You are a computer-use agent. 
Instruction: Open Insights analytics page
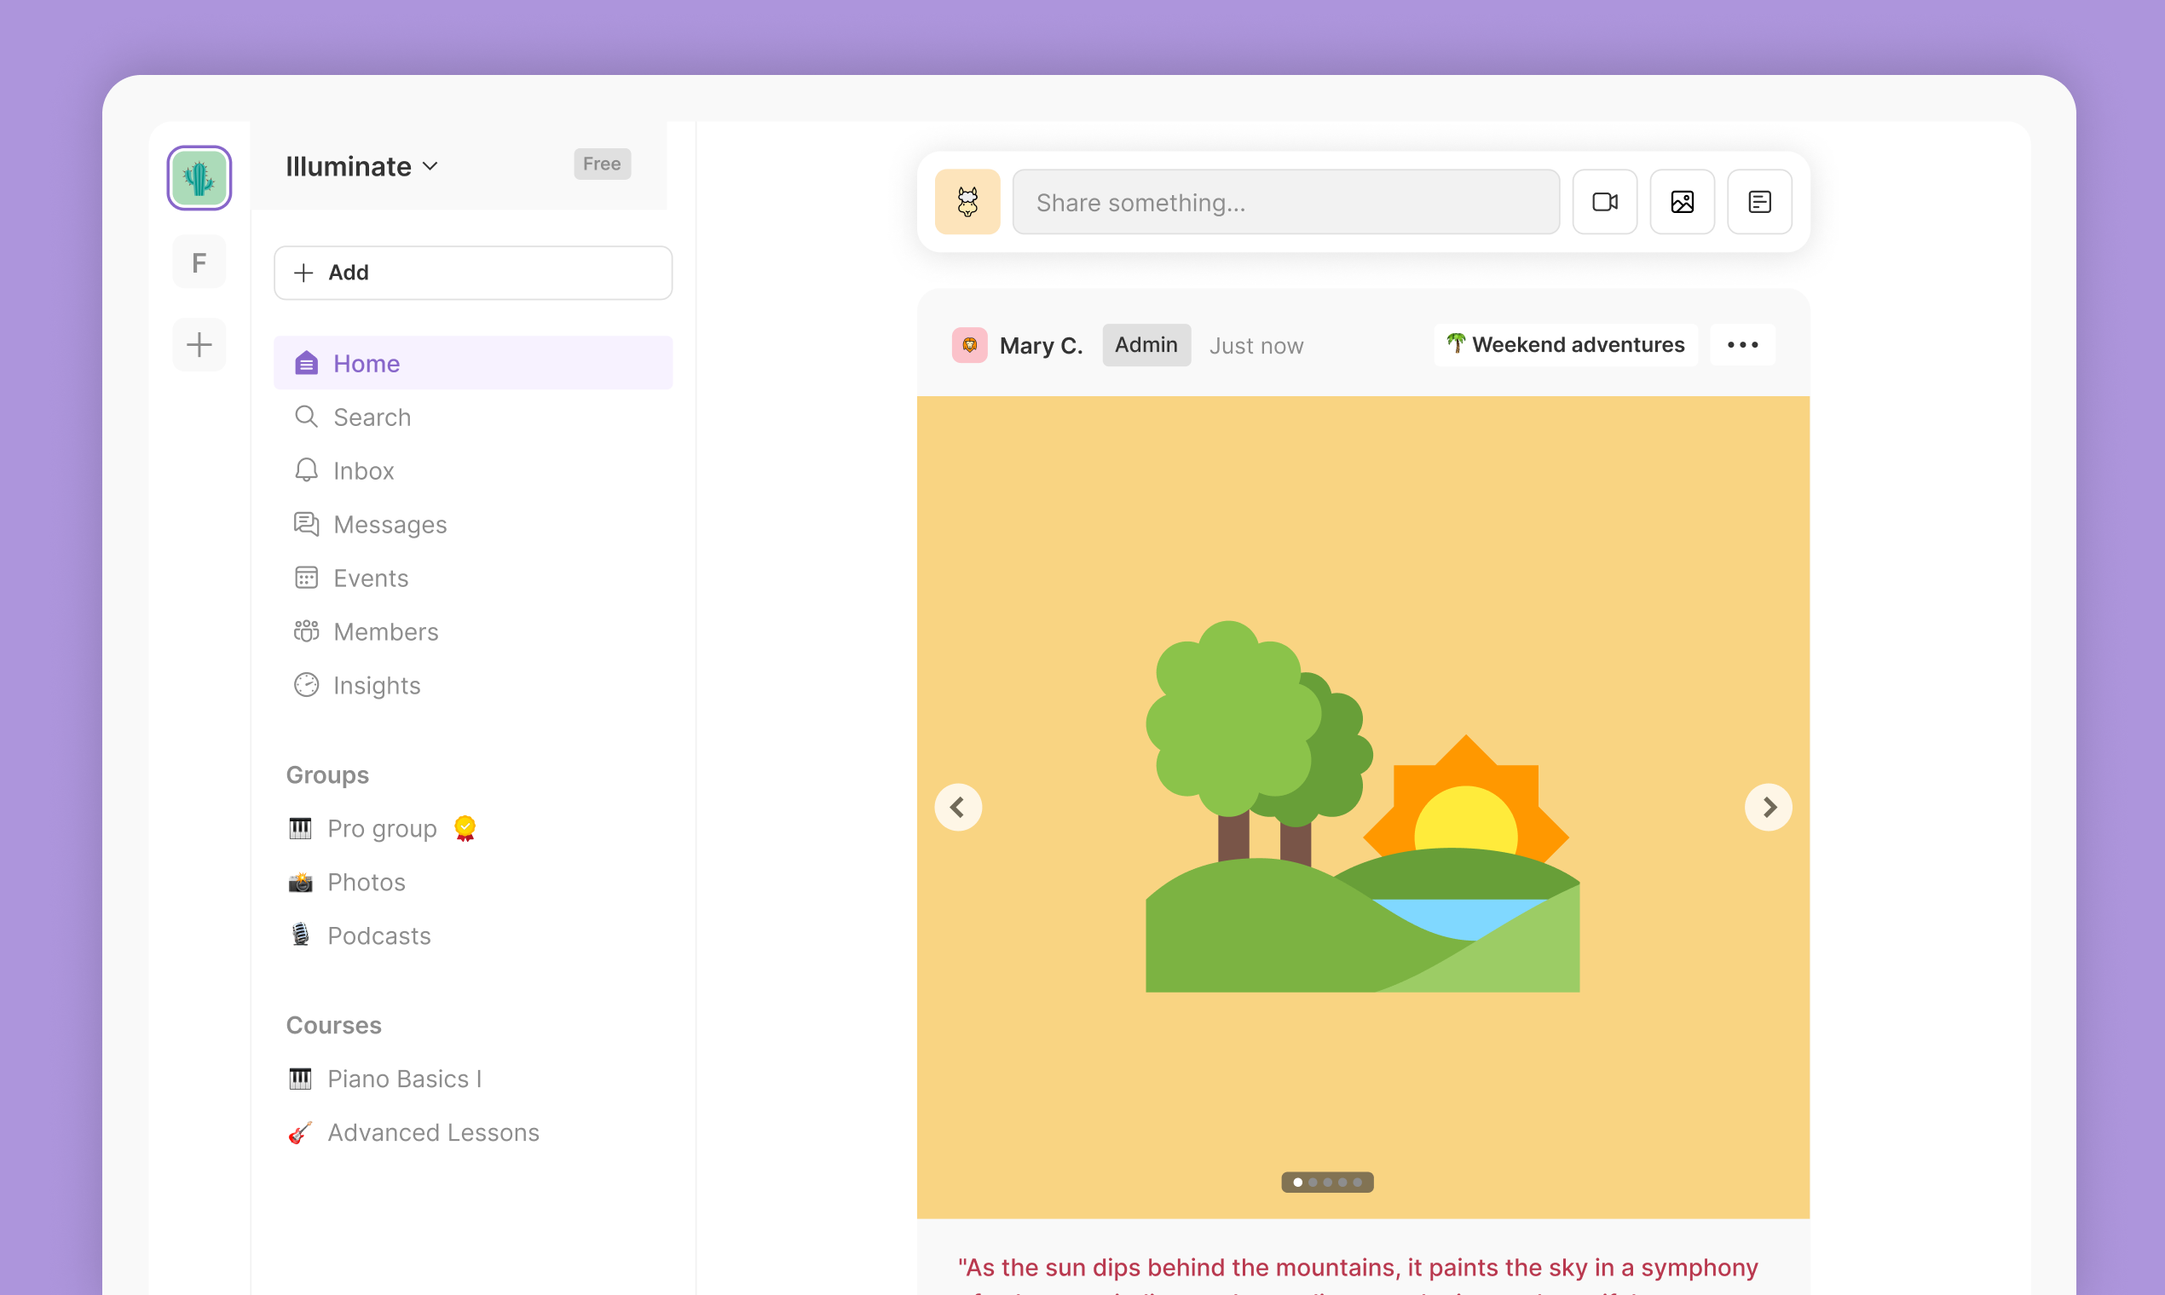click(x=473, y=685)
